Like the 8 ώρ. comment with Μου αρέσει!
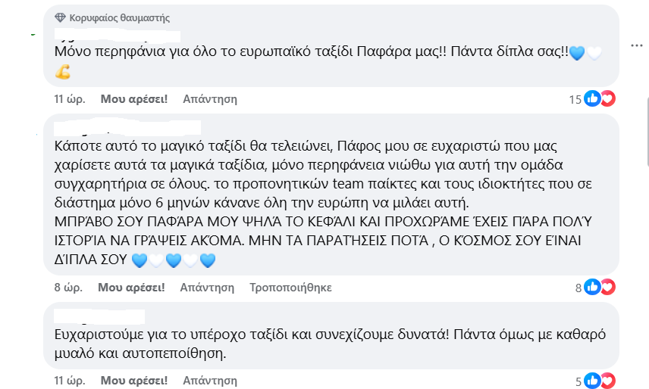The image size is (649, 389). (x=131, y=288)
